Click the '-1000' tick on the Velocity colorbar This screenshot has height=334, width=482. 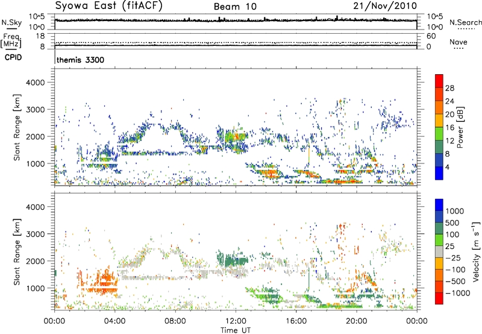point(458,293)
